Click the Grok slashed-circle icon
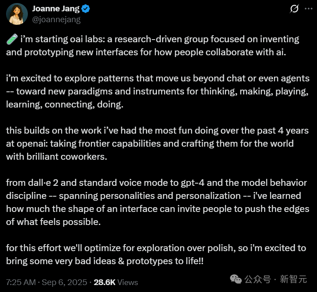 (294, 9)
